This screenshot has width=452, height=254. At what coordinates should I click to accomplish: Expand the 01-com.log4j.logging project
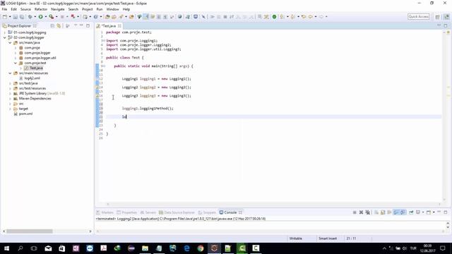(5, 32)
